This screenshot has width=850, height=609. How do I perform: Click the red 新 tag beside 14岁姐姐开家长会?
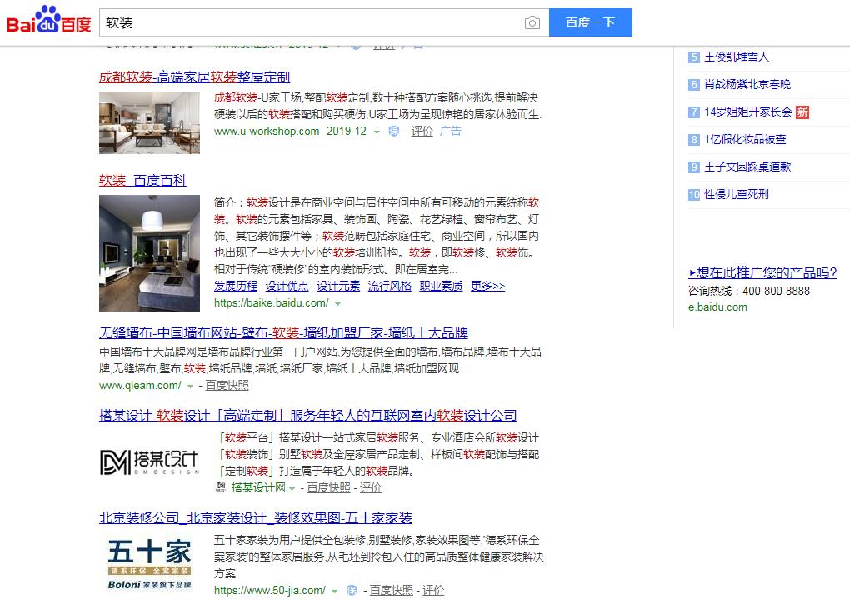click(802, 112)
